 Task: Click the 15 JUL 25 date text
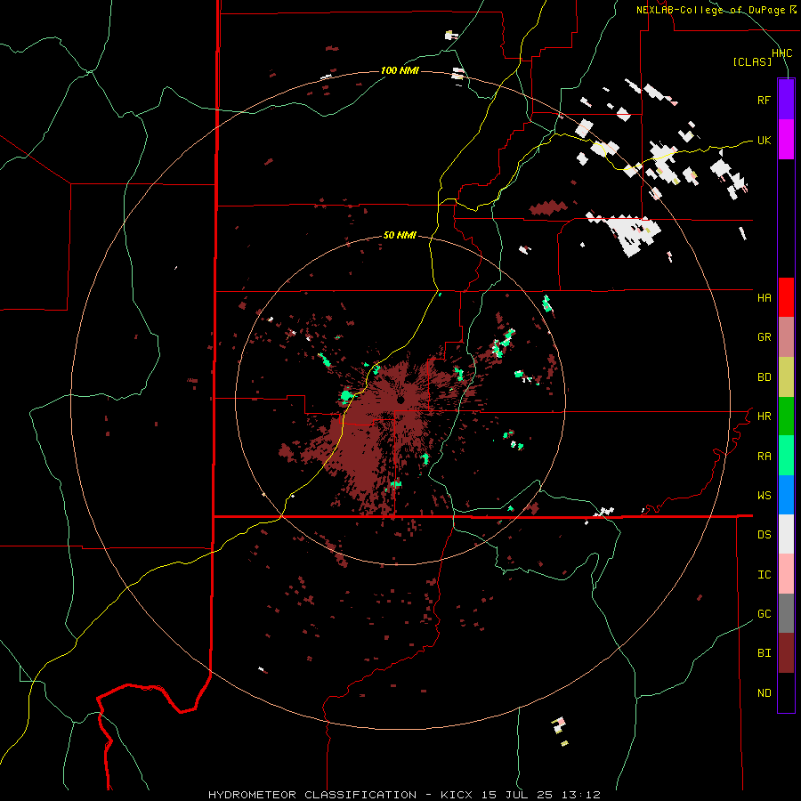tap(519, 795)
